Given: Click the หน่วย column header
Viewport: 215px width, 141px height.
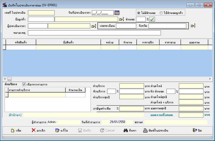Looking at the screenshot, I should tap(110, 42).
